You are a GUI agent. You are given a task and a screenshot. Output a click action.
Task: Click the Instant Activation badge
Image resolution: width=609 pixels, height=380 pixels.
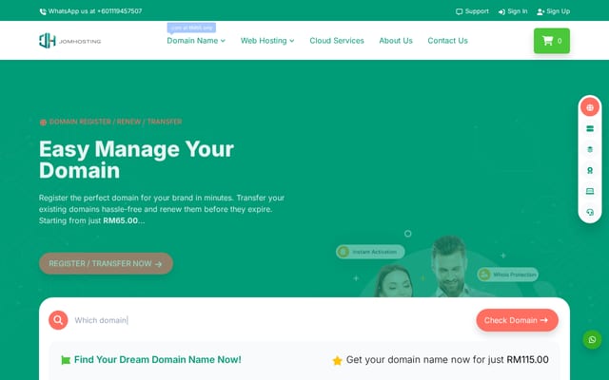tap(370, 252)
